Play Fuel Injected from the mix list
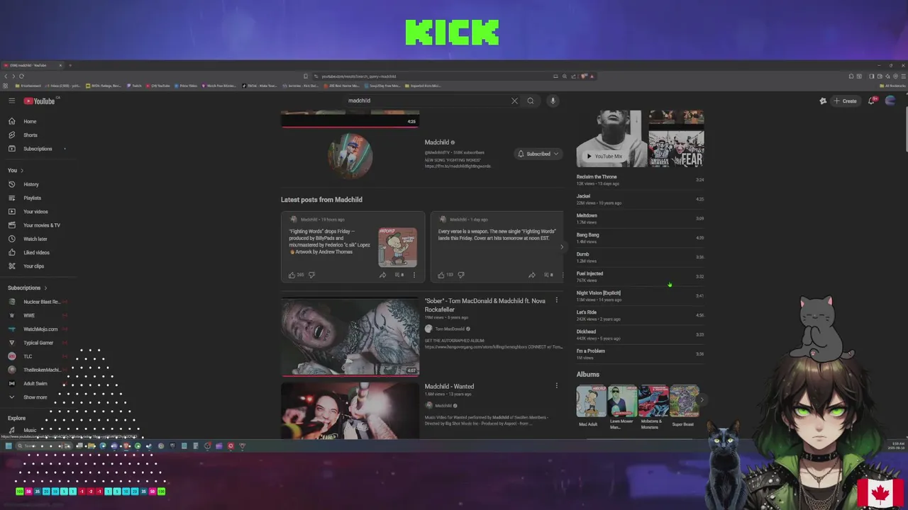 pos(640,276)
